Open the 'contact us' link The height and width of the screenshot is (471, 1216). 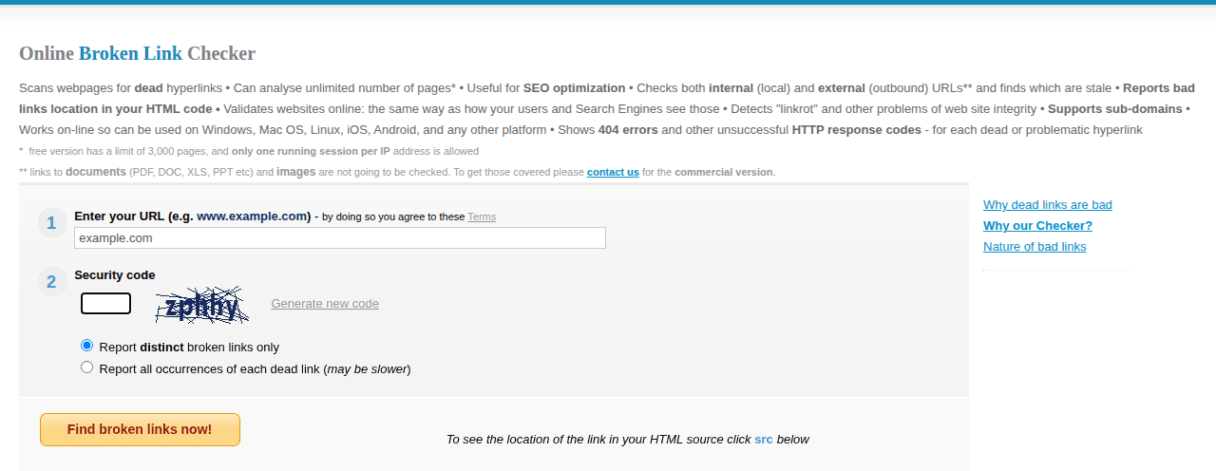(613, 172)
